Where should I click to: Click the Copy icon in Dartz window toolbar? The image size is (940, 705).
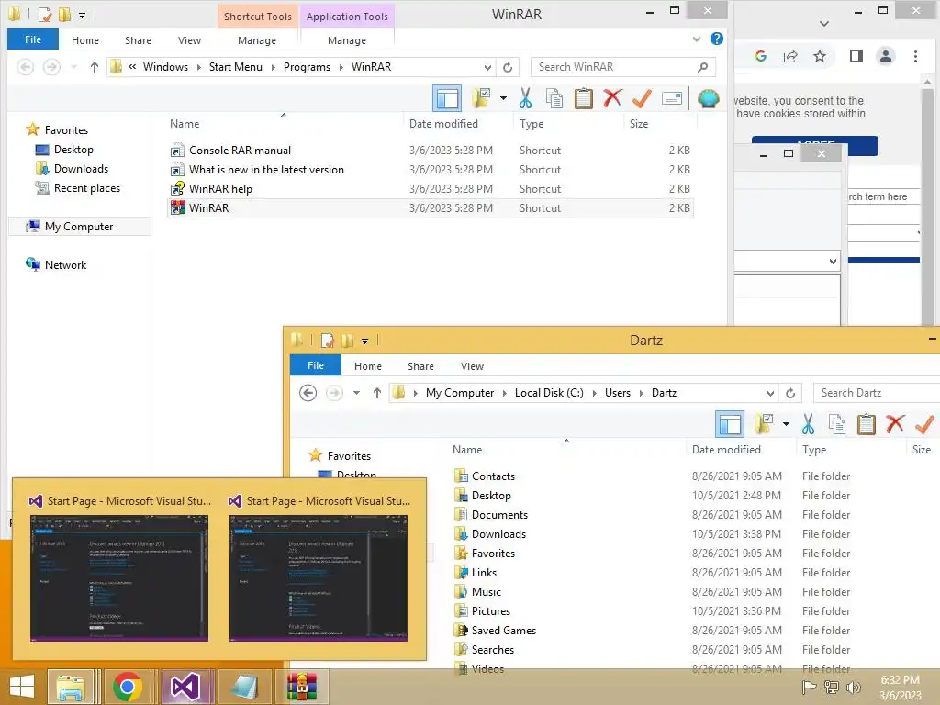coord(837,424)
